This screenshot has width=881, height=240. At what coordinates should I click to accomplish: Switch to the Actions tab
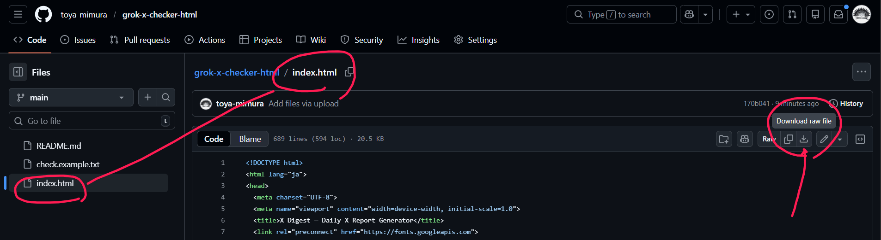(x=205, y=40)
